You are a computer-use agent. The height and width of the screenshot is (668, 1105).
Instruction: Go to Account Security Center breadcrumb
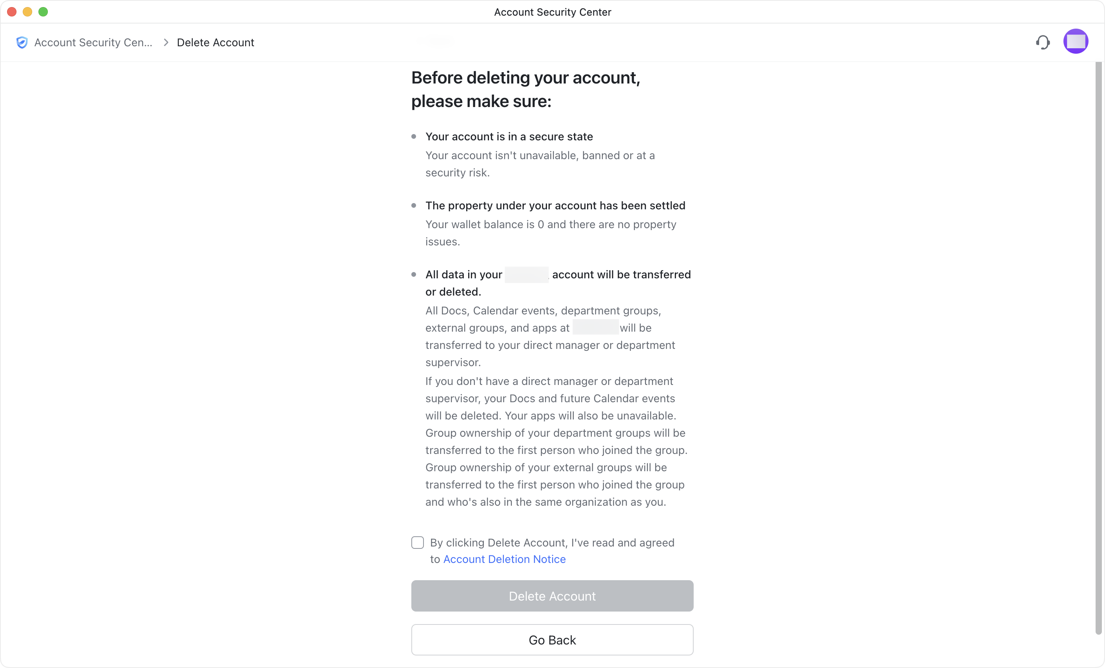point(93,43)
